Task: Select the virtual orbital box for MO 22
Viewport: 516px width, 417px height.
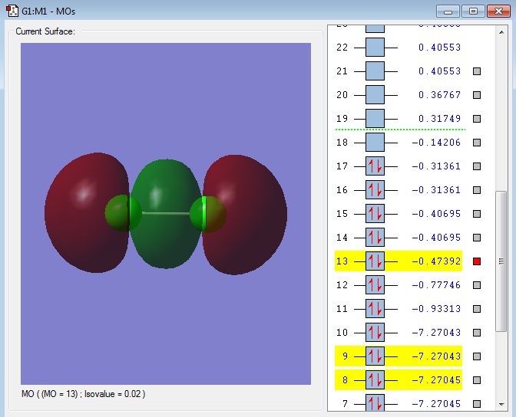Action: [375, 47]
